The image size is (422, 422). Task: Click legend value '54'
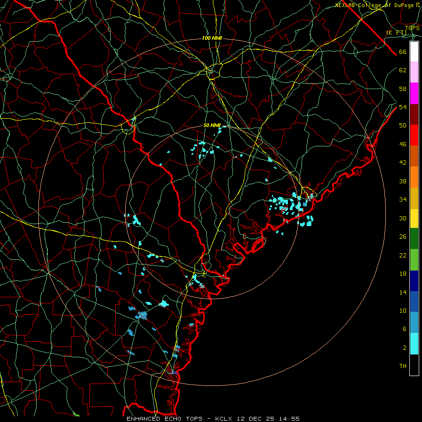click(403, 107)
